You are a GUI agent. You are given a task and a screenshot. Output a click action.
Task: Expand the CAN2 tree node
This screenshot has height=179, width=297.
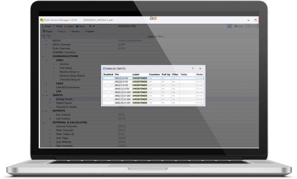[47, 83]
